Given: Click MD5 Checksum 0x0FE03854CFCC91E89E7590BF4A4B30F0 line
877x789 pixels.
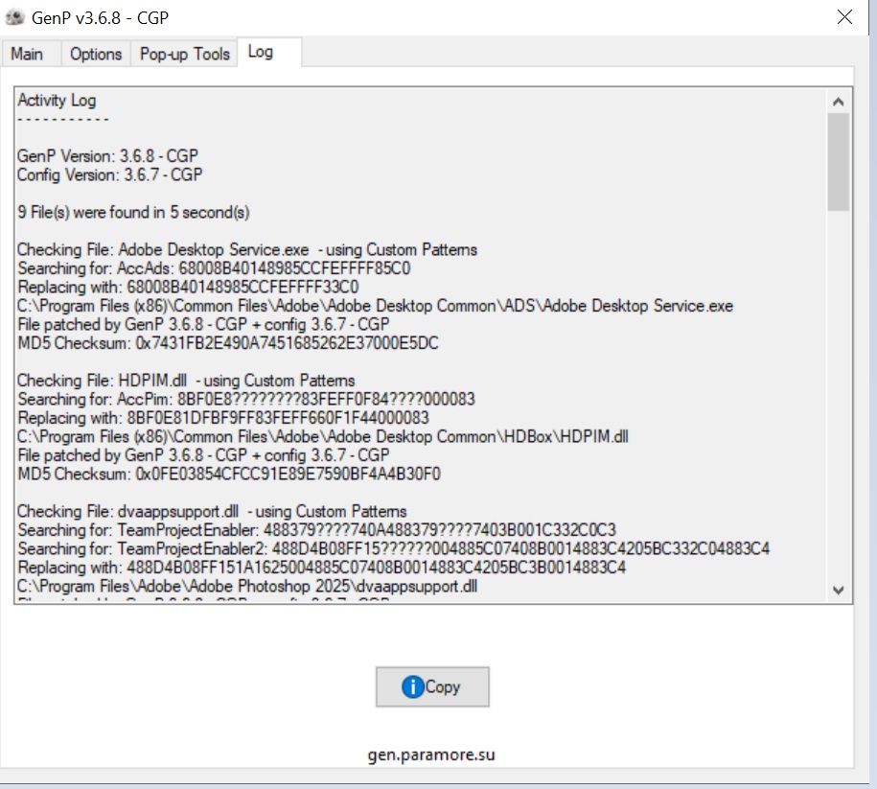Looking at the screenshot, I should click(x=229, y=474).
